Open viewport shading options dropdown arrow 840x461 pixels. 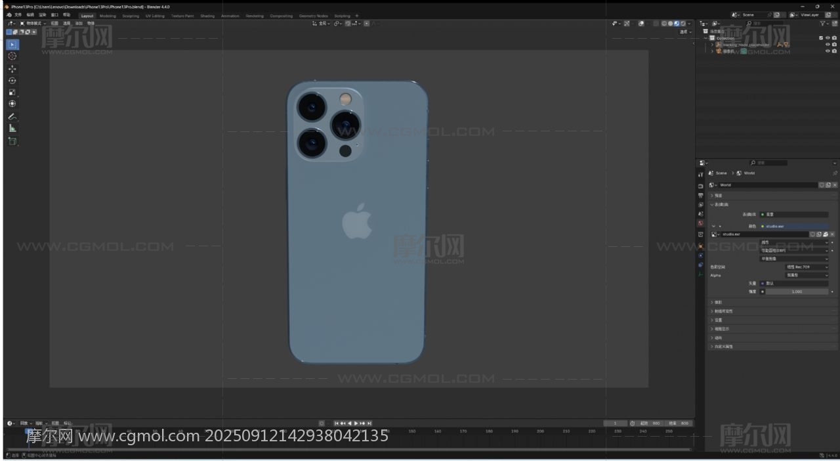tap(689, 24)
